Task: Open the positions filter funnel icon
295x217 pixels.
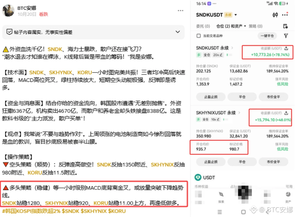Action: coord(286,36)
